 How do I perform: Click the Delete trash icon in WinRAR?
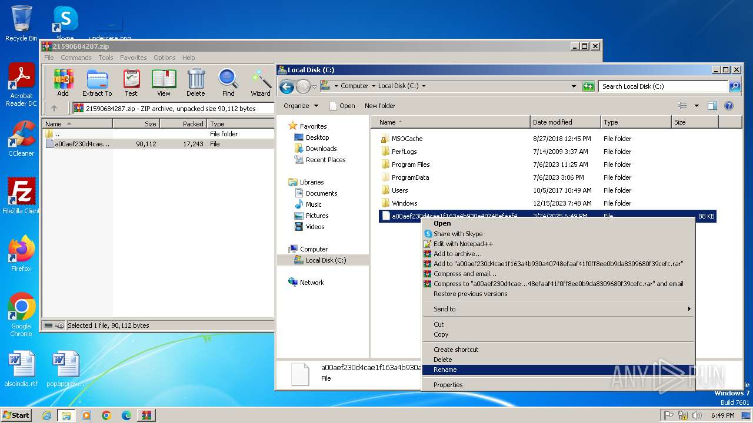point(196,82)
